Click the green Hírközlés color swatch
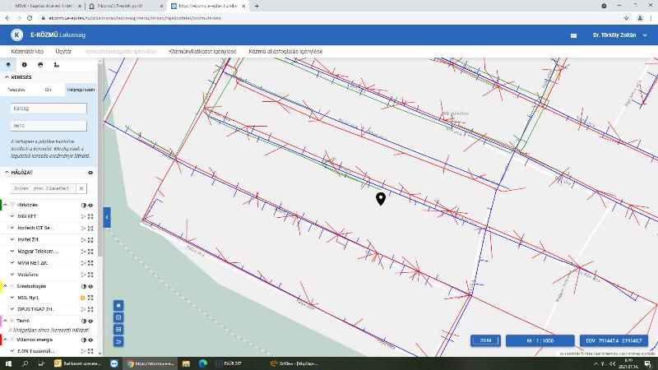Screen dimensions: 658x370 (1, 205)
